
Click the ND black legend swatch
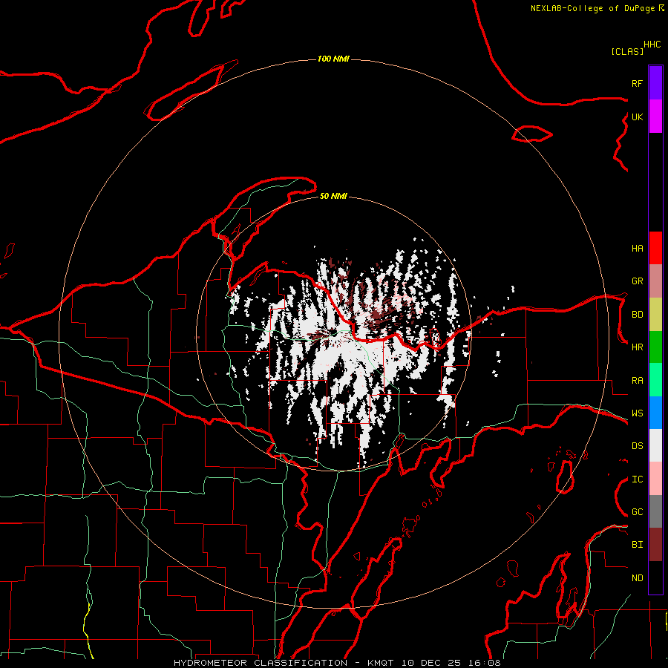coord(655,577)
